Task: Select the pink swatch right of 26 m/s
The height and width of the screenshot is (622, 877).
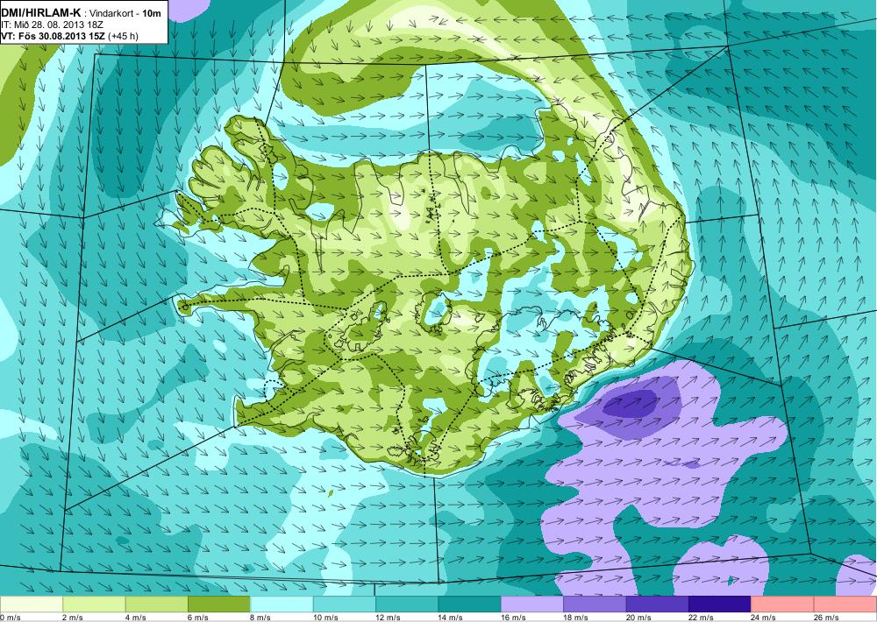Action: pos(845,604)
